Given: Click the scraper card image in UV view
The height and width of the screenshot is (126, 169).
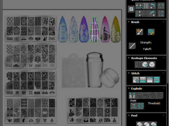Looking at the screenshot, I should click(74, 71).
